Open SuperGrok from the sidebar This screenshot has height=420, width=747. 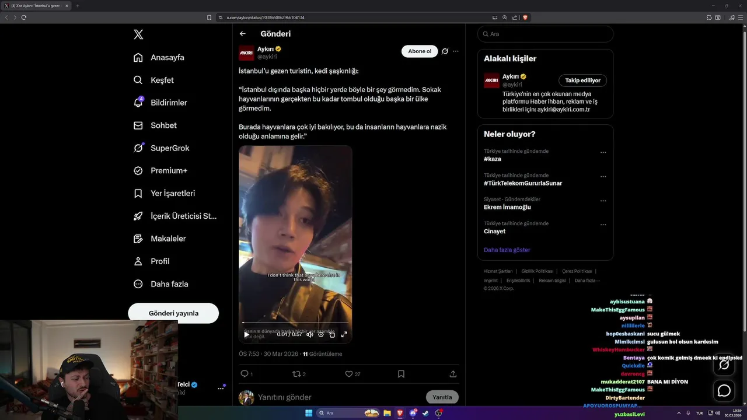161,148
